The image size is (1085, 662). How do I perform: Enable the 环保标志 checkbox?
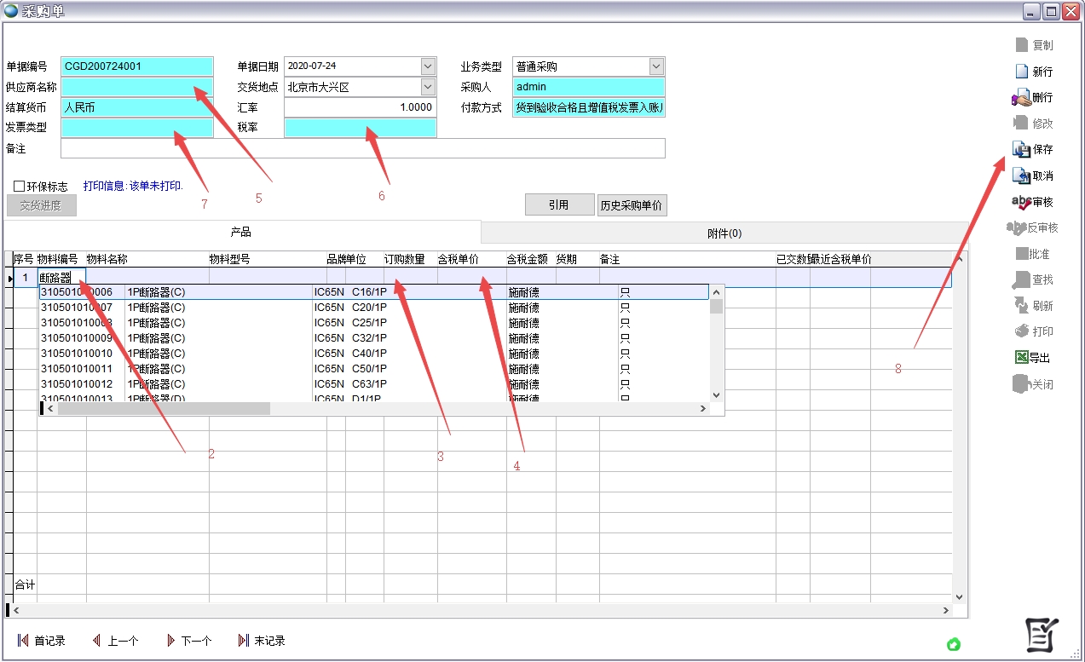20,187
